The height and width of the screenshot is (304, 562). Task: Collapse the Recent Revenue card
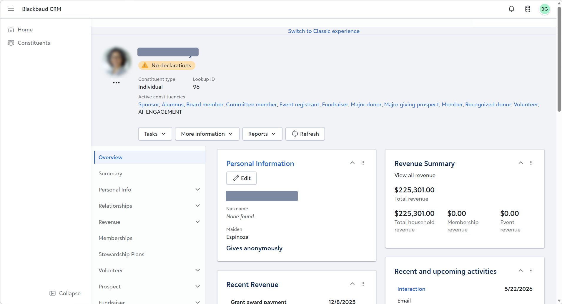click(352, 284)
